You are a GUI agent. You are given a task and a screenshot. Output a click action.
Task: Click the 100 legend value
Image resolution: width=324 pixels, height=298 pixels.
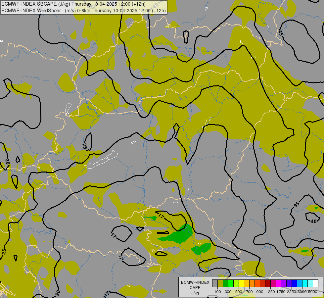point(217,292)
